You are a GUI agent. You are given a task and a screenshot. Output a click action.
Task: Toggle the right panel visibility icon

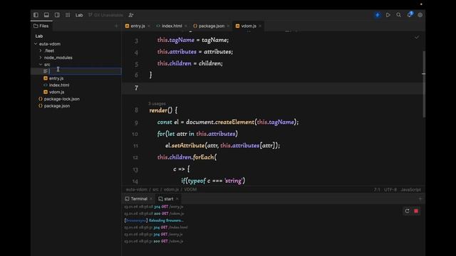tap(57, 15)
